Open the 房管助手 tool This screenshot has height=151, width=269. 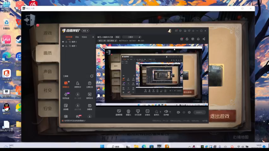(78, 85)
